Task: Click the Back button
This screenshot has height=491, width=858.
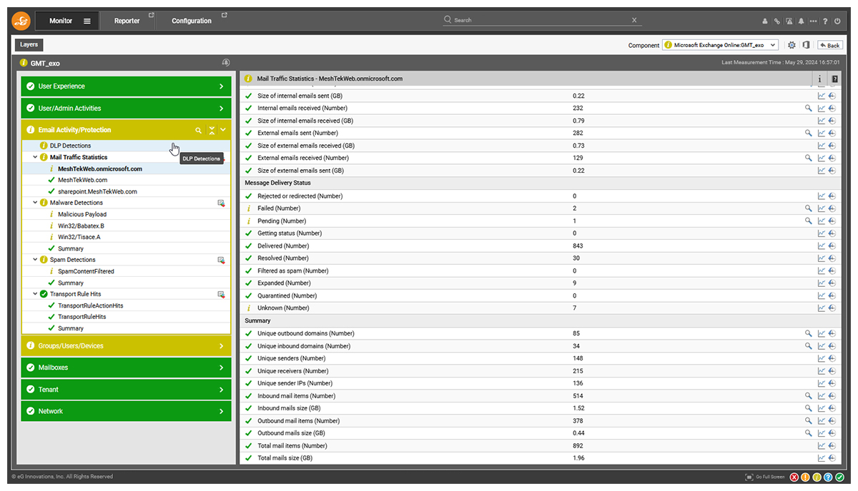Action: (x=830, y=45)
